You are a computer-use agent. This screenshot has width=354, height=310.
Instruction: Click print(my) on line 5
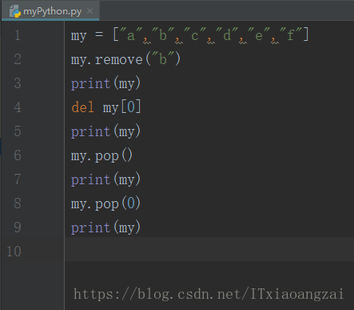pos(105,131)
